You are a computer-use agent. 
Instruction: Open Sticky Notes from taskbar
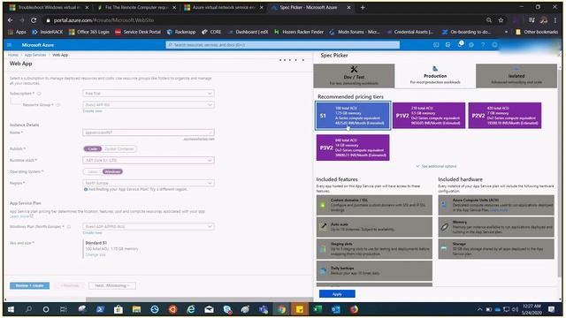pyautogui.click(x=300, y=309)
